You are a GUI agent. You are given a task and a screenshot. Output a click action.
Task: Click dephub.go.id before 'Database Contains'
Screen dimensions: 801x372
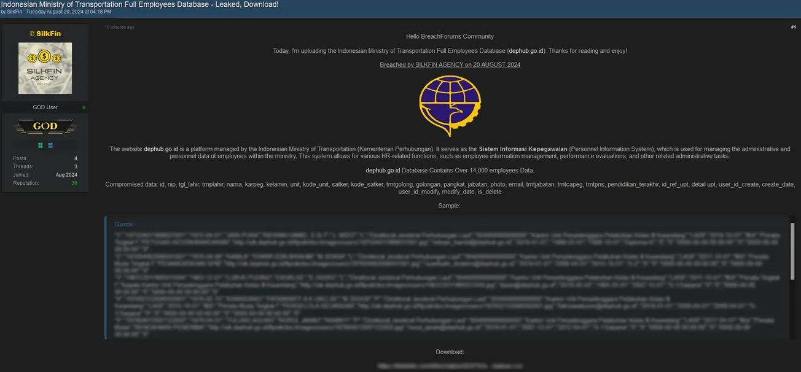click(x=383, y=171)
